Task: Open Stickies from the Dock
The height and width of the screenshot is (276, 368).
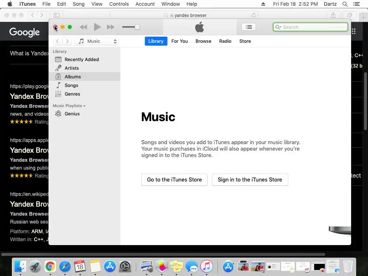Action: click(x=176, y=267)
